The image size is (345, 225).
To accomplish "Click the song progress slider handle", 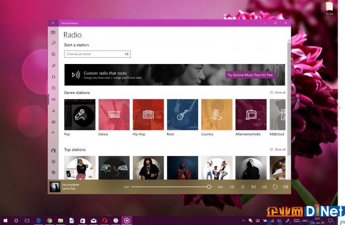I will 209,187.
